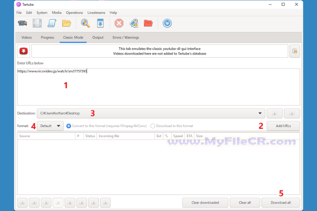Click the Clear downloaded button
317x211 pixels.
pos(205,203)
